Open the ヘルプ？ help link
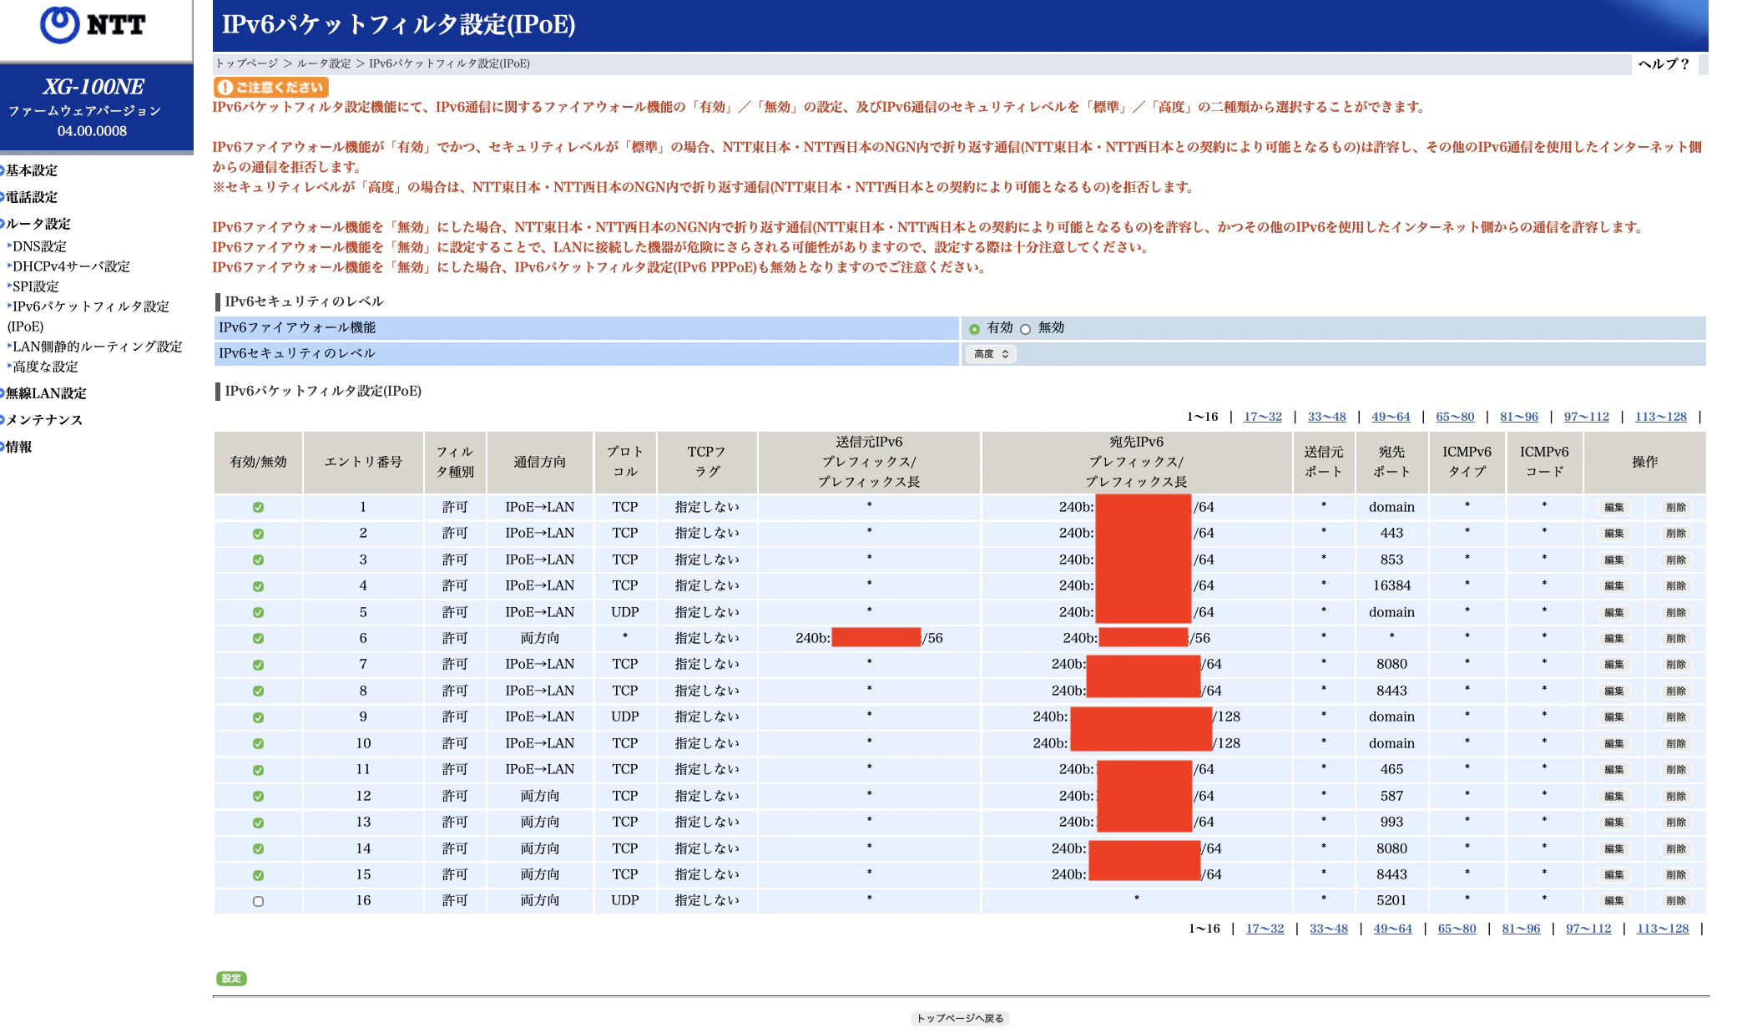The height and width of the screenshot is (1033, 1737). click(x=1663, y=64)
